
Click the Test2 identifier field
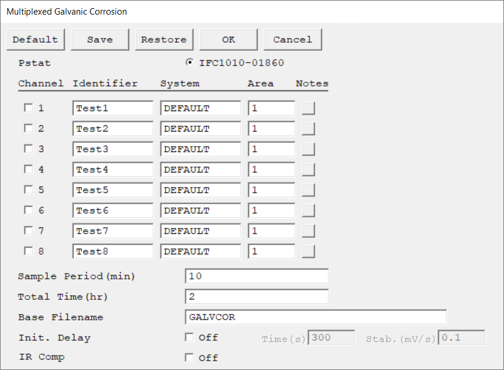[113, 129]
